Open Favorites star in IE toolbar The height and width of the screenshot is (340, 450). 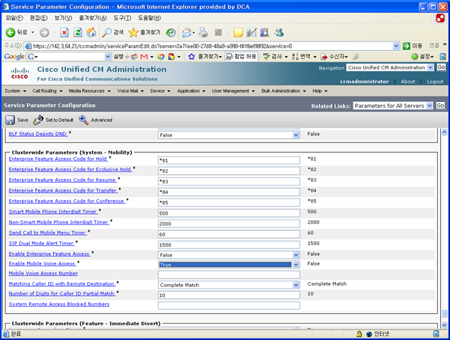(133, 33)
